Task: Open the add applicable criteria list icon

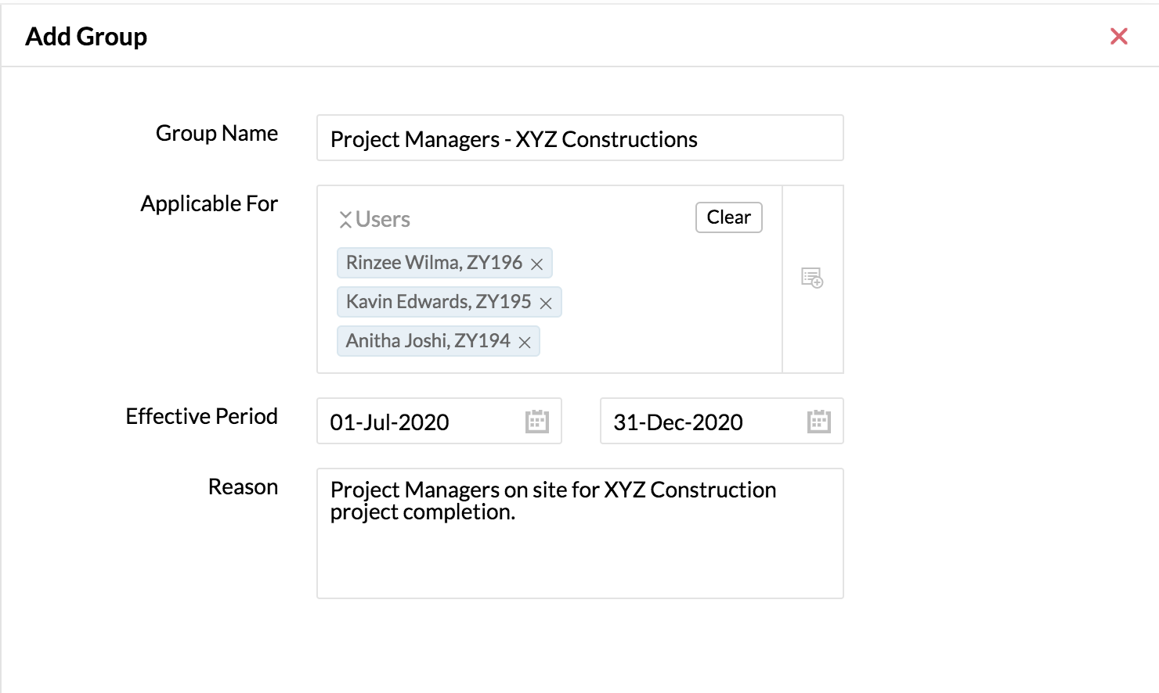Action: point(812,278)
